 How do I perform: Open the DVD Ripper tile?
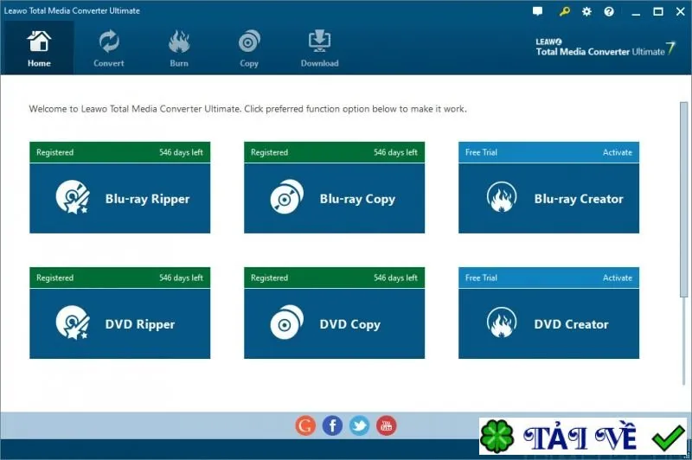pos(120,323)
